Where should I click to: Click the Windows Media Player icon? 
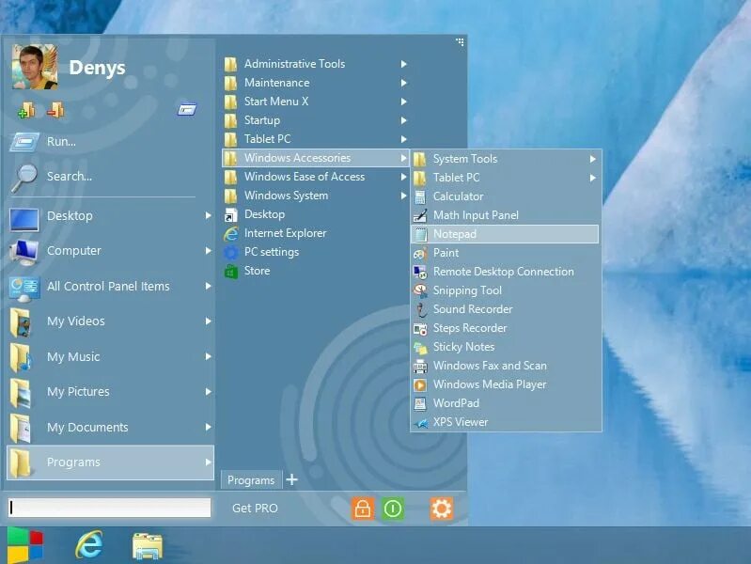pos(420,384)
